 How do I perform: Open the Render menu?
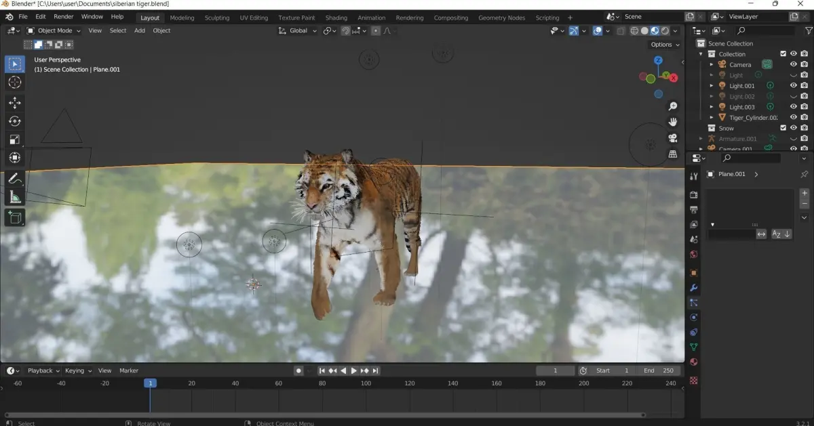coord(63,16)
